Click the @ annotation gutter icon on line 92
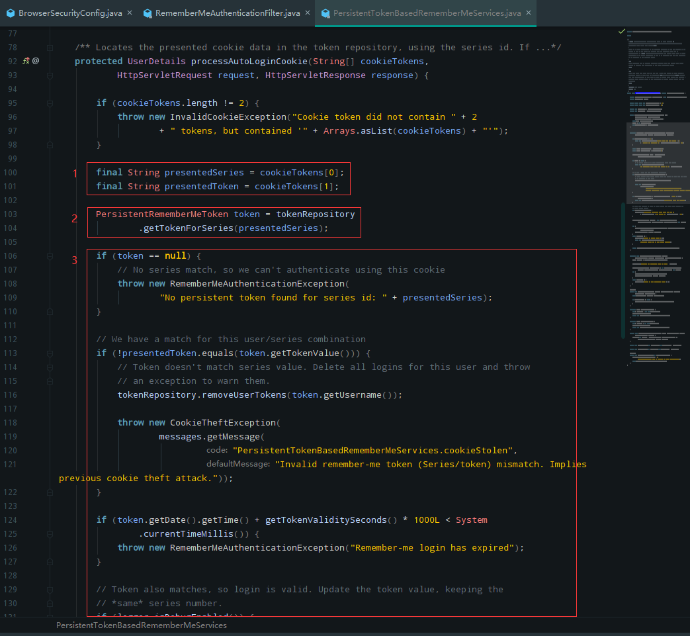The width and height of the screenshot is (690, 636). tap(36, 61)
